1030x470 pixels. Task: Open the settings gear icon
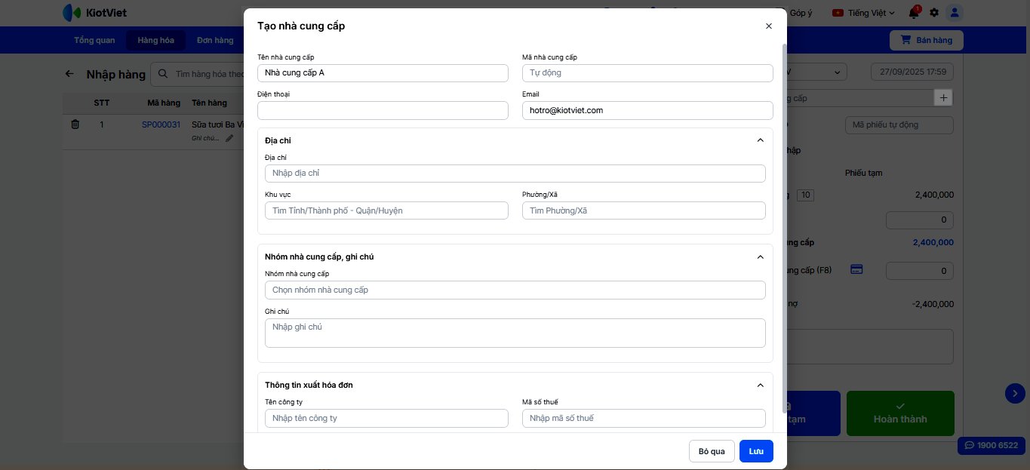coord(934,13)
